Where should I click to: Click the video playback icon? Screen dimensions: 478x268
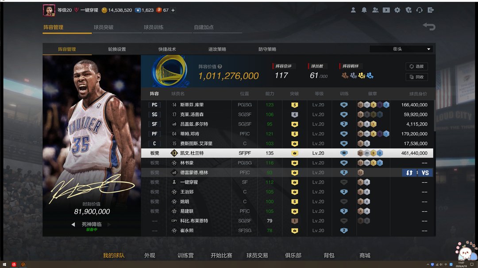(386, 10)
